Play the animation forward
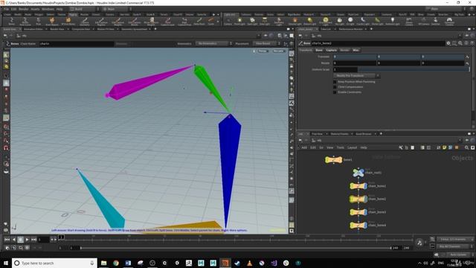 (x=27, y=240)
